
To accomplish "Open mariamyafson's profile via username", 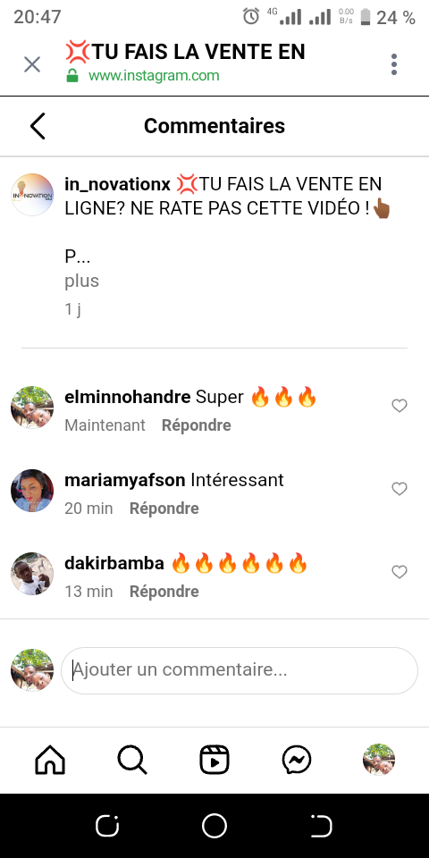I will 125,481.
